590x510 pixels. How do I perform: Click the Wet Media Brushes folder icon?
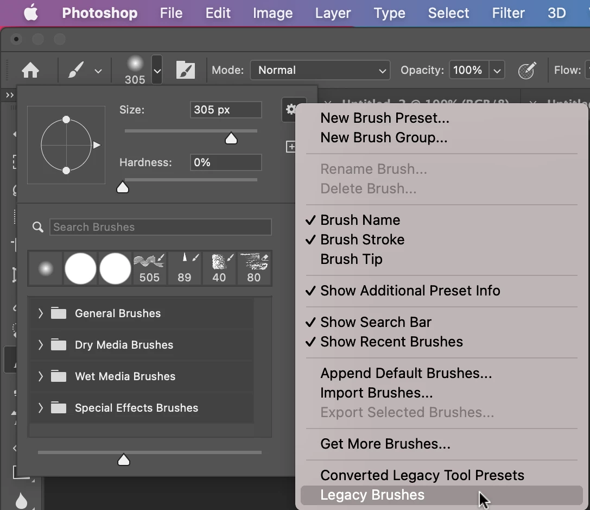coord(59,376)
